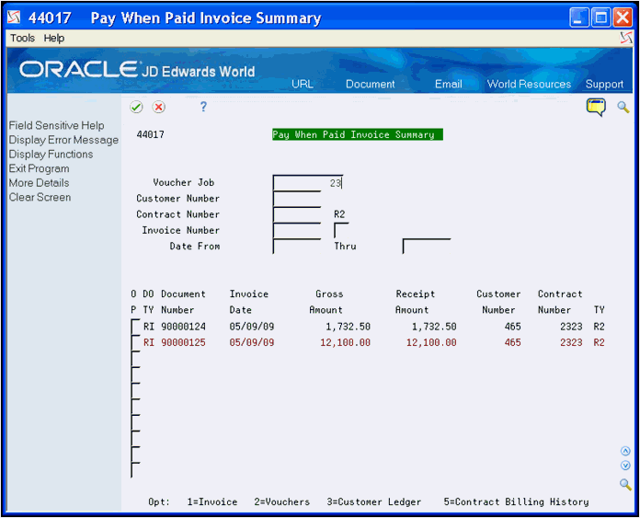Click the 2=Vouchers option text

(x=282, y=501)
